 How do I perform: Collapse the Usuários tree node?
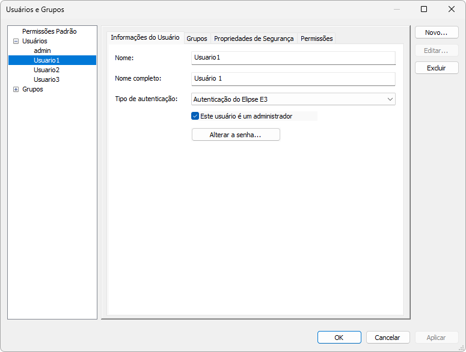pyautogui.click(x=16, y=41)
